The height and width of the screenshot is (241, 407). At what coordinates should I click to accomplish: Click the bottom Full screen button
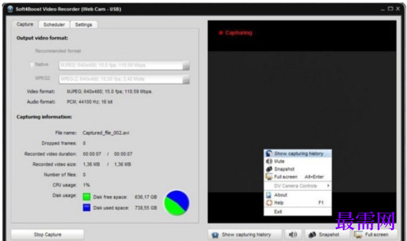[x=375, y=235]
